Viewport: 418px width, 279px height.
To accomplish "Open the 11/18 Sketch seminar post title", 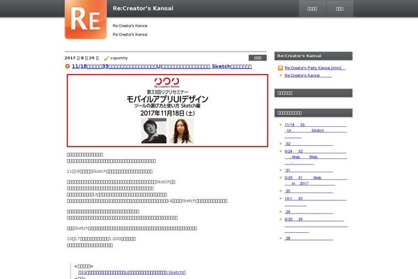I will click(162, 66).
